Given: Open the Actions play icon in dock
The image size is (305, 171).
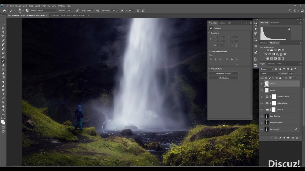Looking at the screenshot, I should [x=256, y=29].
